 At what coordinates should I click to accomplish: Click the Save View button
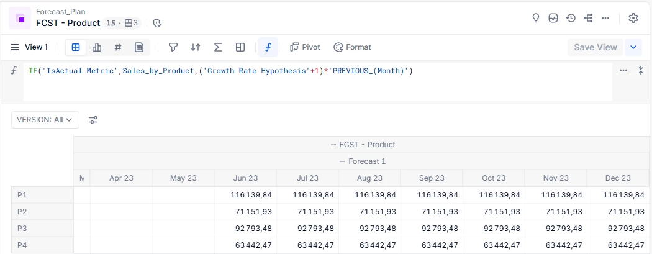[595, 47]
